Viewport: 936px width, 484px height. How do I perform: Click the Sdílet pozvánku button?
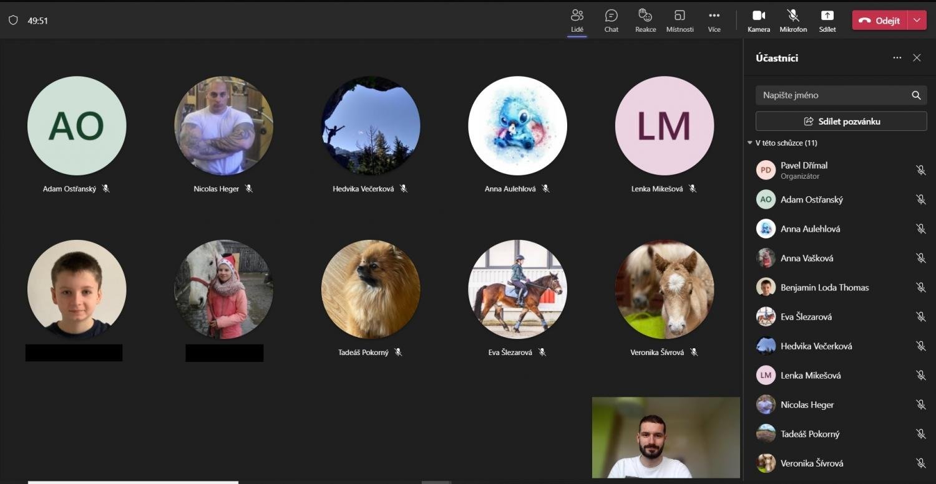[841, 121]
